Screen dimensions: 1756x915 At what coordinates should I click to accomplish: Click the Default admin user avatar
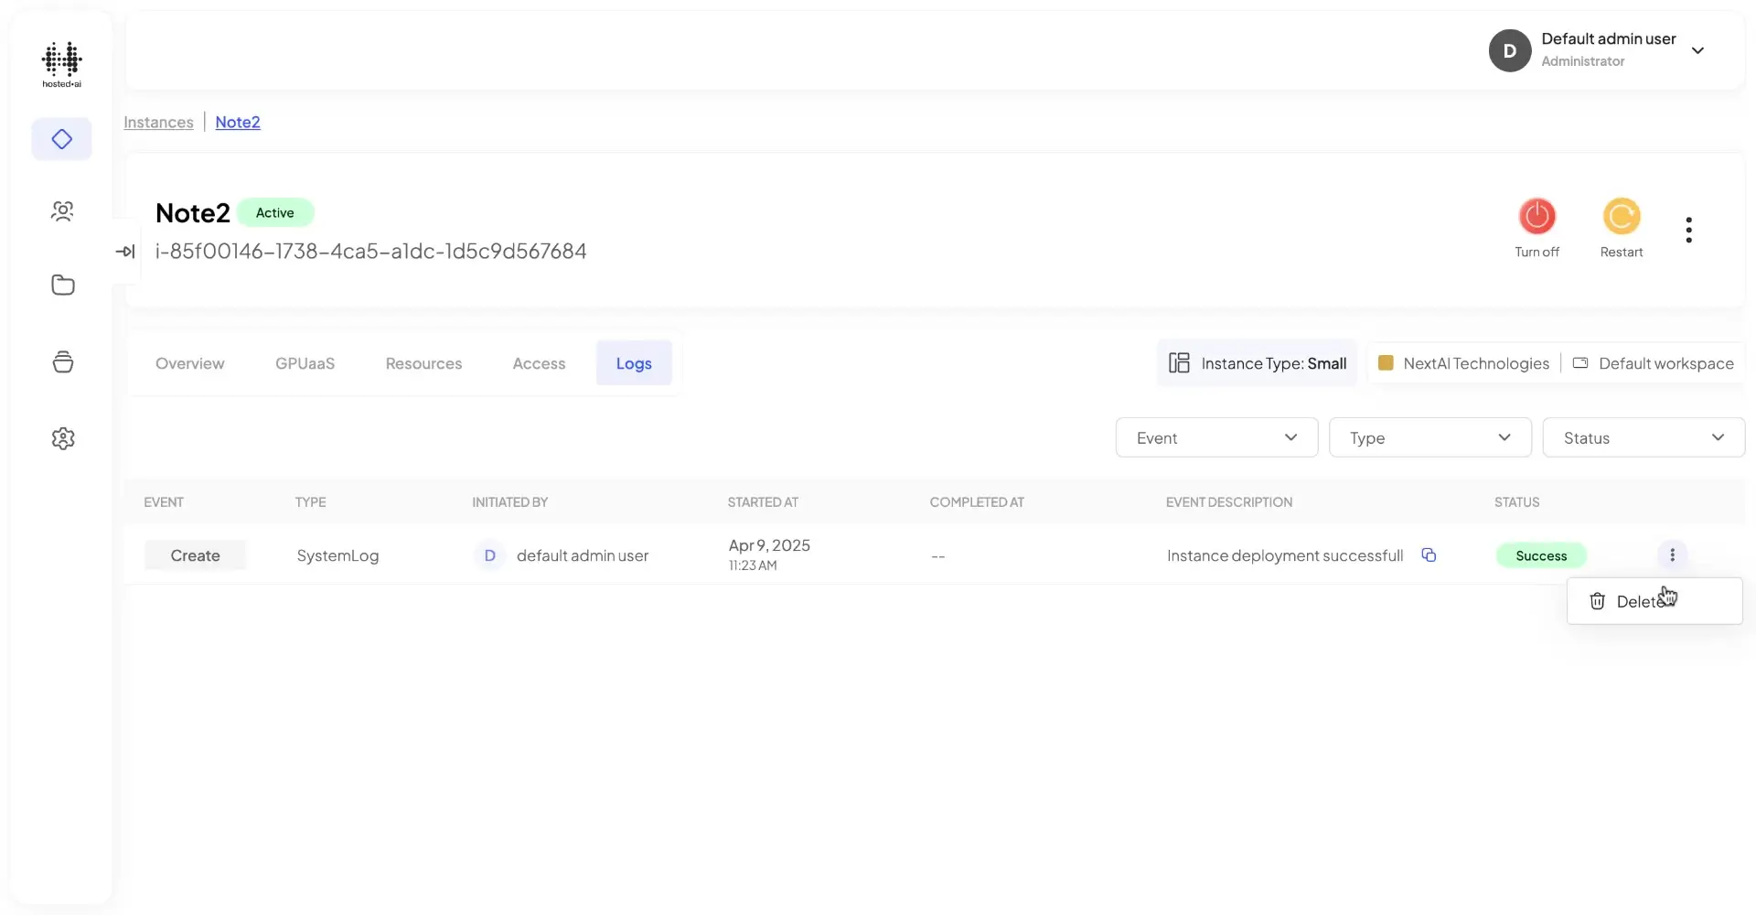click(1510, 50)
